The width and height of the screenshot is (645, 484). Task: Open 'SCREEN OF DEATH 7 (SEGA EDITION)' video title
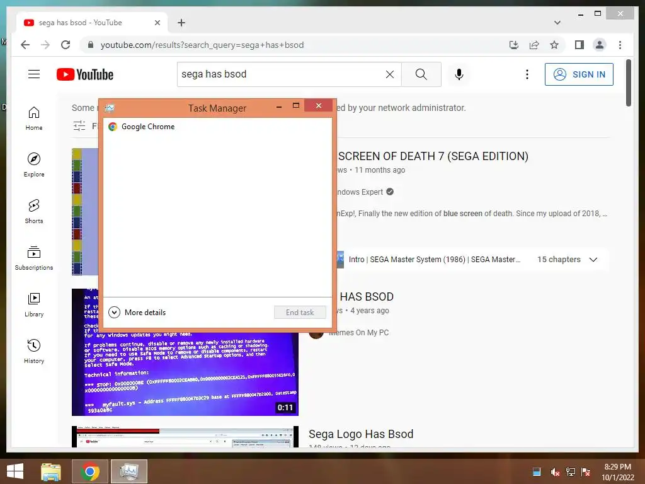[433, 156]
